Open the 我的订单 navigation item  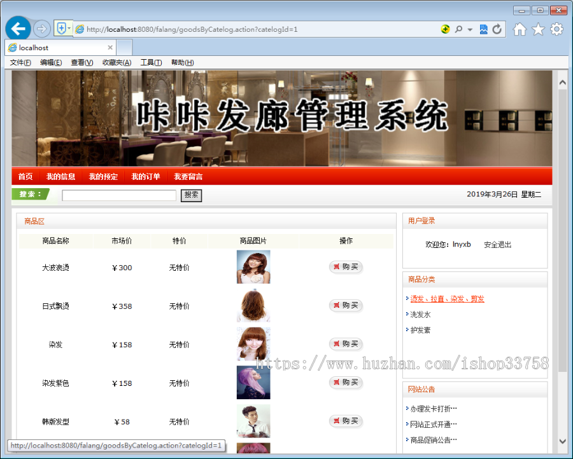coord(146,177)
